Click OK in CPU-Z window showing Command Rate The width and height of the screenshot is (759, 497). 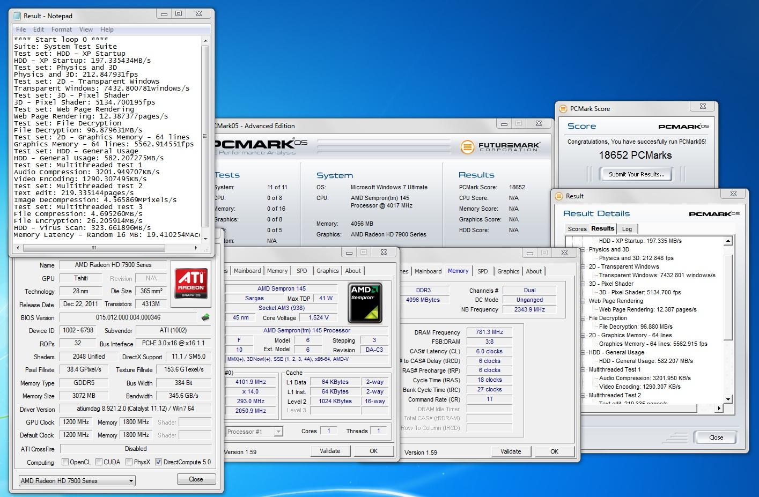[555, 451]
